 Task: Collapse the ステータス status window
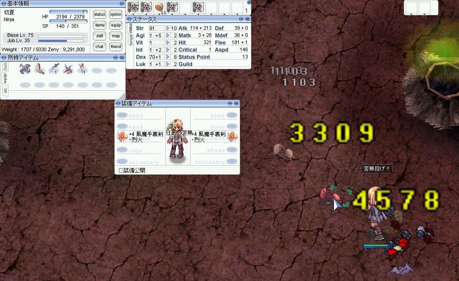241,19
